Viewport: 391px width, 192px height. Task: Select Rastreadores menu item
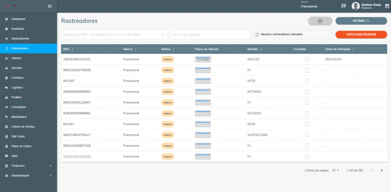point(28,48)
